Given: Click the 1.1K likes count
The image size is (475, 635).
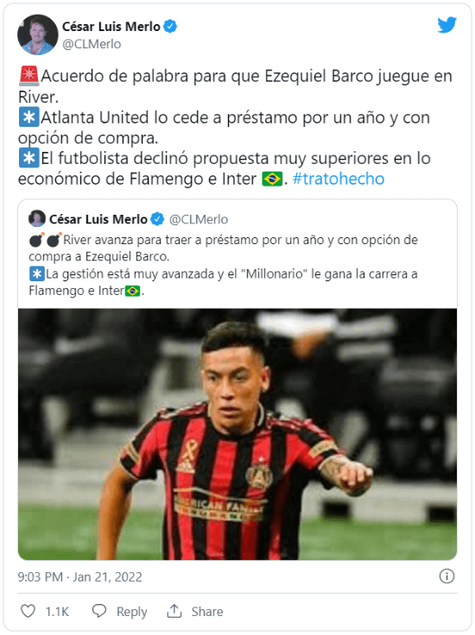Looking at the screenshot, I should [x=57, y=611].
